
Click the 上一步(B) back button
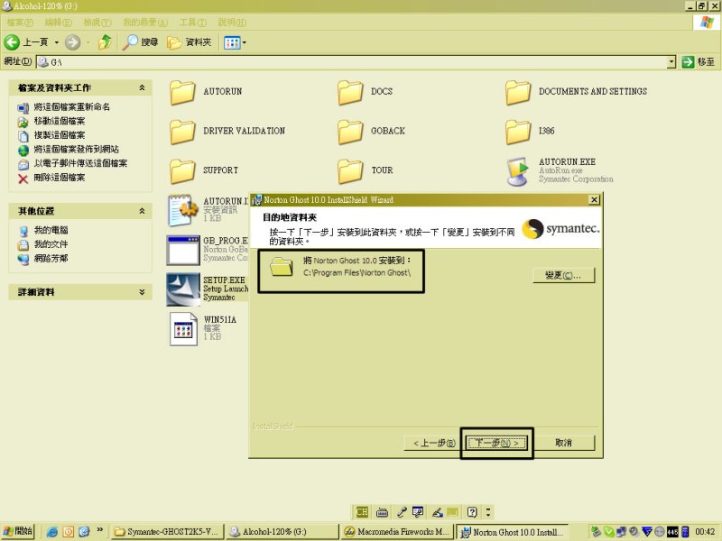pos(433,443)
